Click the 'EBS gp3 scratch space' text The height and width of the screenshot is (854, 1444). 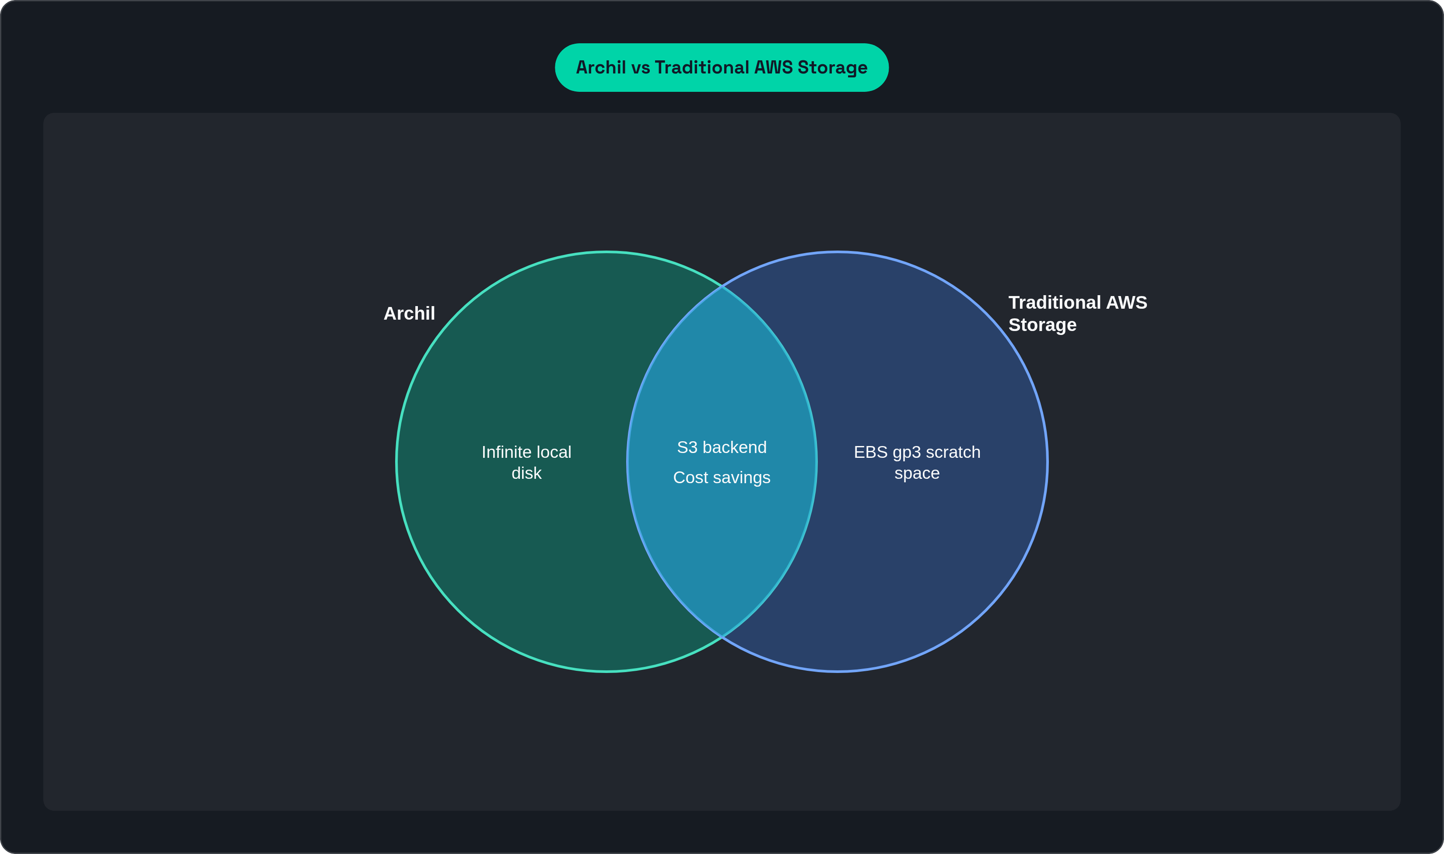(917, 463)
